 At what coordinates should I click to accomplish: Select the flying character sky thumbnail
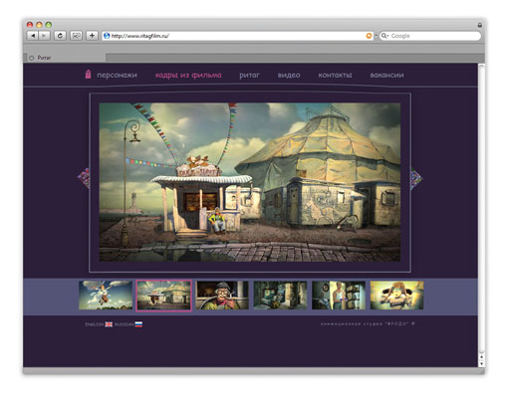pyautogui.click(x=106, y=295)
